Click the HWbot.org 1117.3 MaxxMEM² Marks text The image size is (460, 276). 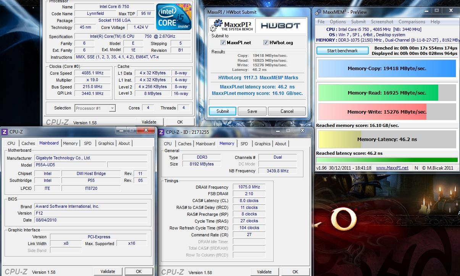(x=258, y=78)
